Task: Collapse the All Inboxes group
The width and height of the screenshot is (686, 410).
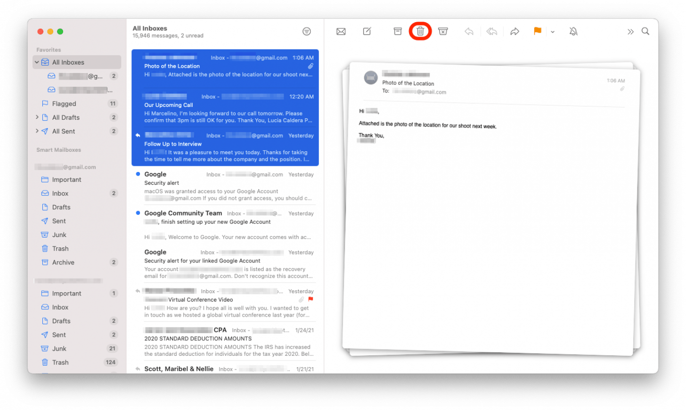Action: [x=37, y=62]
